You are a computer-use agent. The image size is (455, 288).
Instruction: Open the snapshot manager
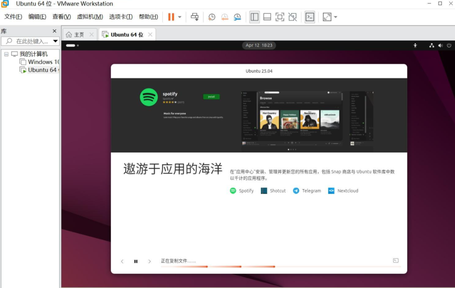[x=237, y=17]
